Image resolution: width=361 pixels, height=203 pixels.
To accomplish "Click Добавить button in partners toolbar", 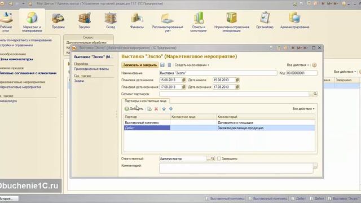I will [134, 109].
